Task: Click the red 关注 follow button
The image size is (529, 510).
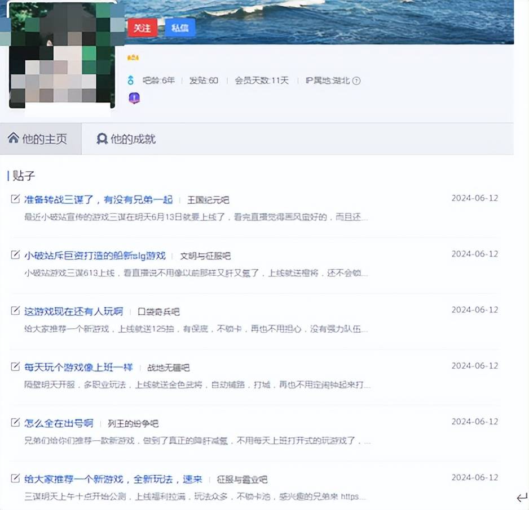Action: point(142,28)
